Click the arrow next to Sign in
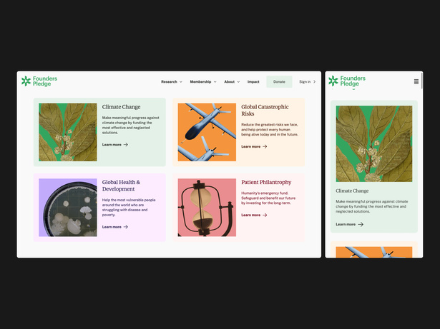 point(315,82)
